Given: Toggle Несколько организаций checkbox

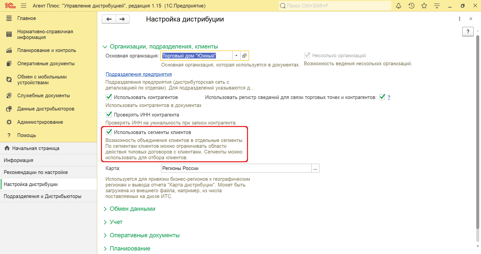Looking at the screenshot, I should (307, 55).
